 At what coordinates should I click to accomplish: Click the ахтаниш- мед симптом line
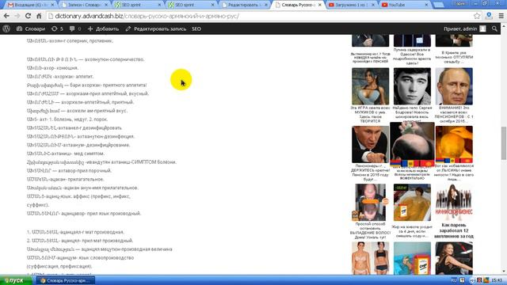click(x=66, y=154)
